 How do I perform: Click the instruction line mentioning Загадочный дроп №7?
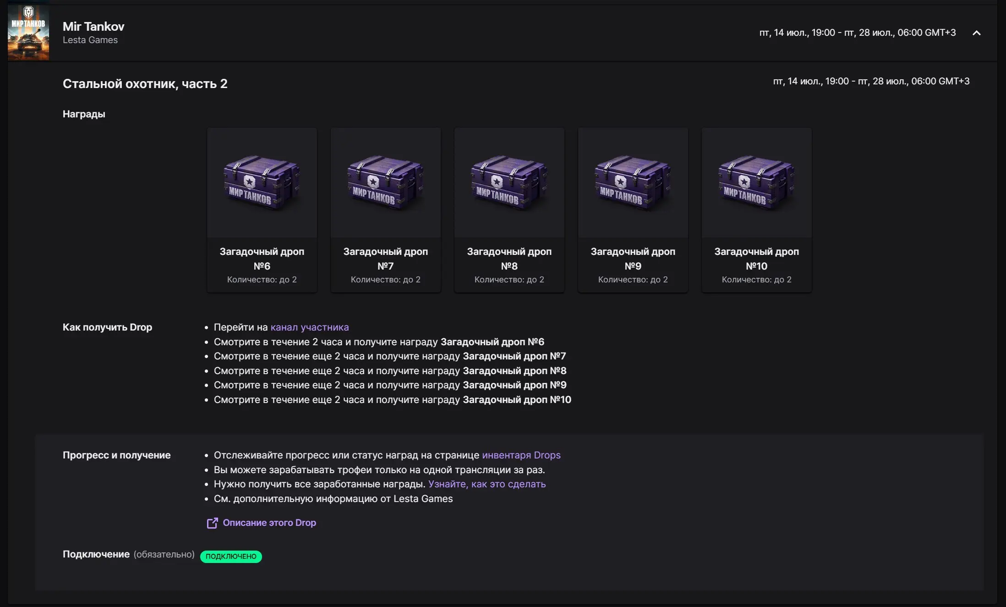pos(390,356)
